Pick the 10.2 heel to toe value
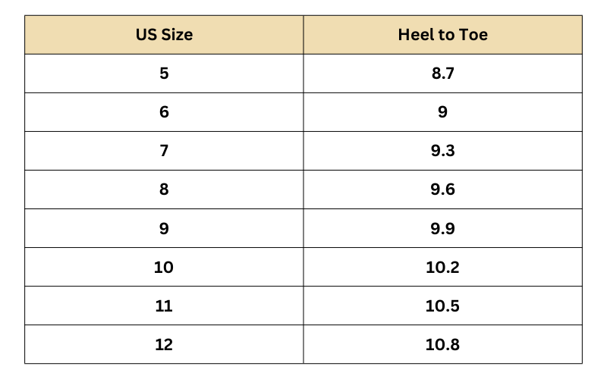The image size is (607, 379). click(x=442, y=267)
